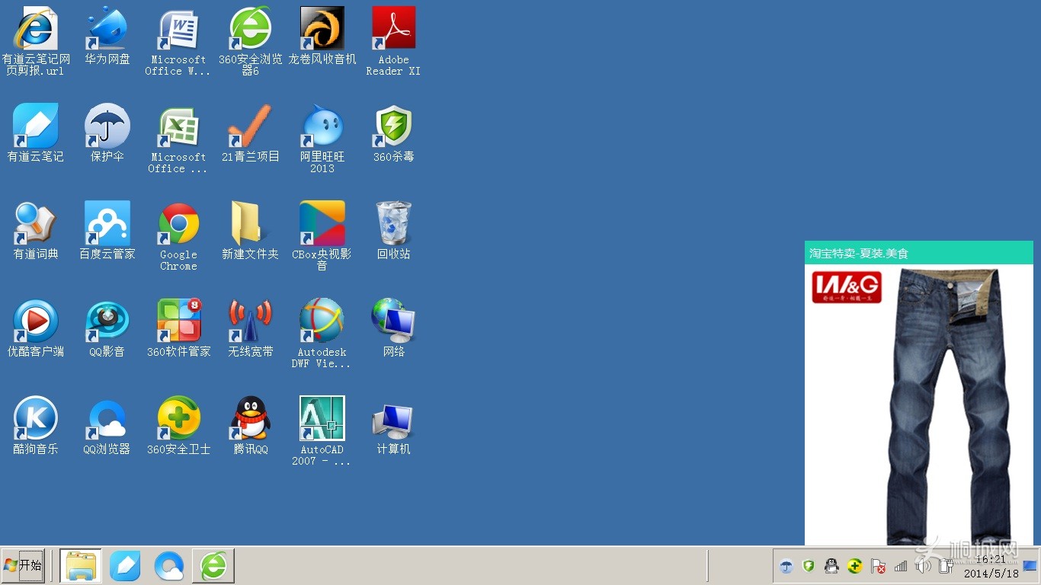Select the Autodesk DWF Viewer icon
1041x585 pixels.
tap(322, 321)
